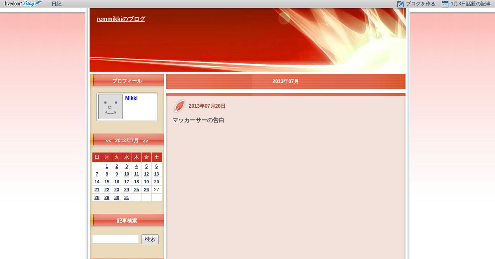Select calendar day 10
The height and width of the screenshot is (259, 495).
coord(127,174)
